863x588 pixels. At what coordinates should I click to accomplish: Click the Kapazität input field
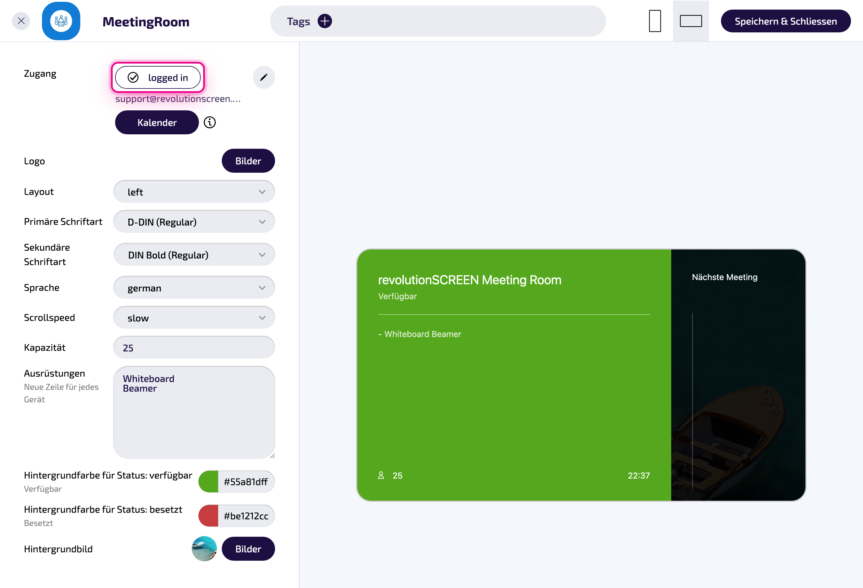pyautogui.click(x=194, y=348)
